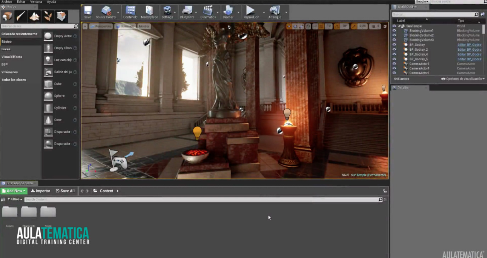Select translate gizmo tool in viewport
The height and width of the screenshot is (258, 487).
click(x=289, y=26)
